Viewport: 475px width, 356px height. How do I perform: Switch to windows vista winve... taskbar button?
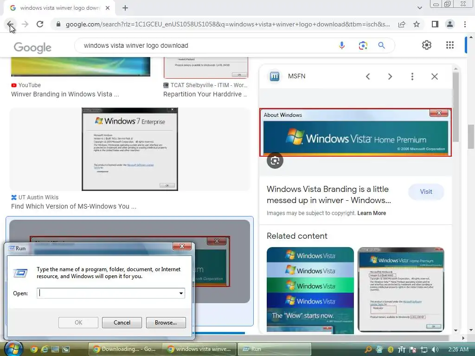(x=199, y=349)
